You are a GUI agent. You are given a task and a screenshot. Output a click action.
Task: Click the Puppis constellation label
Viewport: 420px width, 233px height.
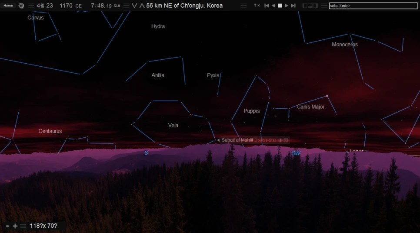coord(251,111)
